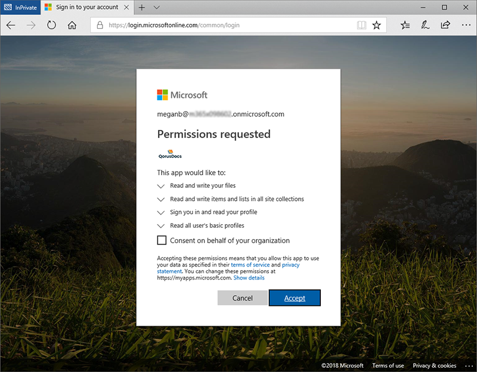Screen dimensions: 477x372
Task: Click the Share page icon
Action: pos(445,25)
